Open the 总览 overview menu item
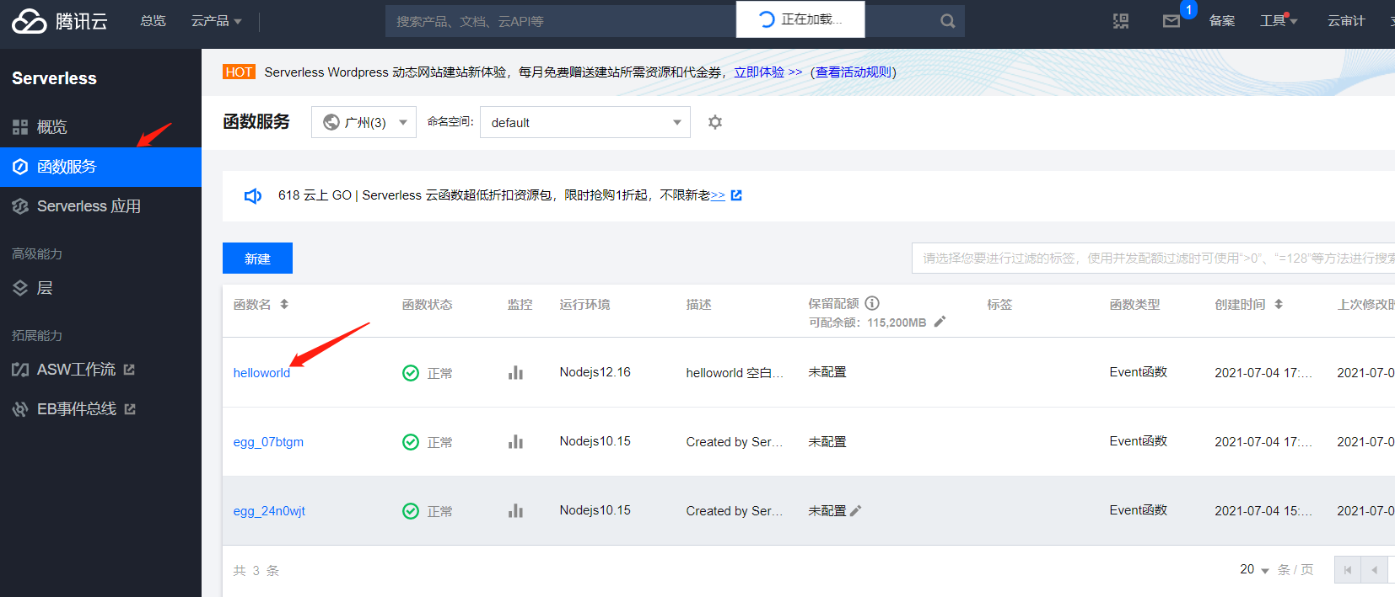Viewport: 1395px width, 597px height. click(x=153, y=21)
